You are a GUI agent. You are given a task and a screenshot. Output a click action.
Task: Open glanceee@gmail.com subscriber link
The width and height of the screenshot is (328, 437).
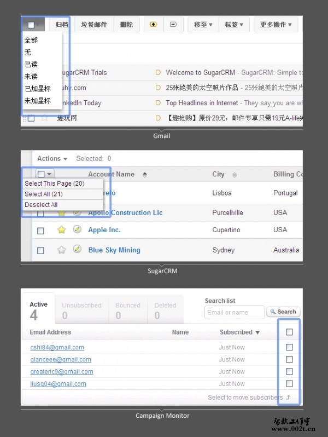[x=61, y=360]
